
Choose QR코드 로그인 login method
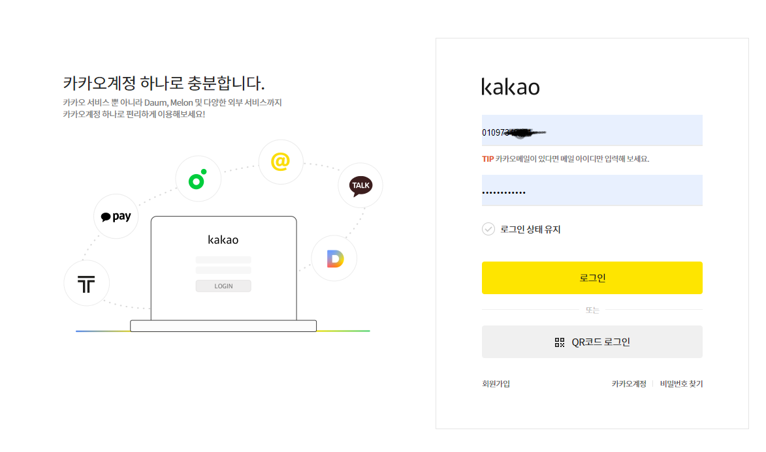pos(592,341)
